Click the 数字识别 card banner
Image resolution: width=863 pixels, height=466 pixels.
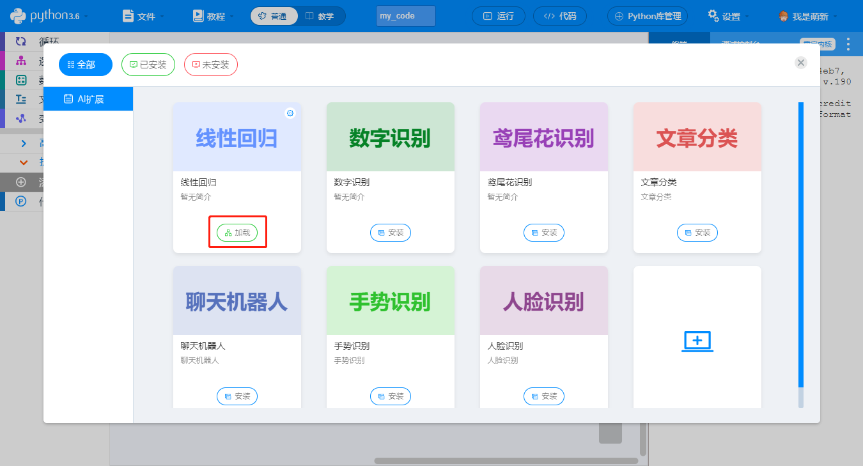[391, 137]
